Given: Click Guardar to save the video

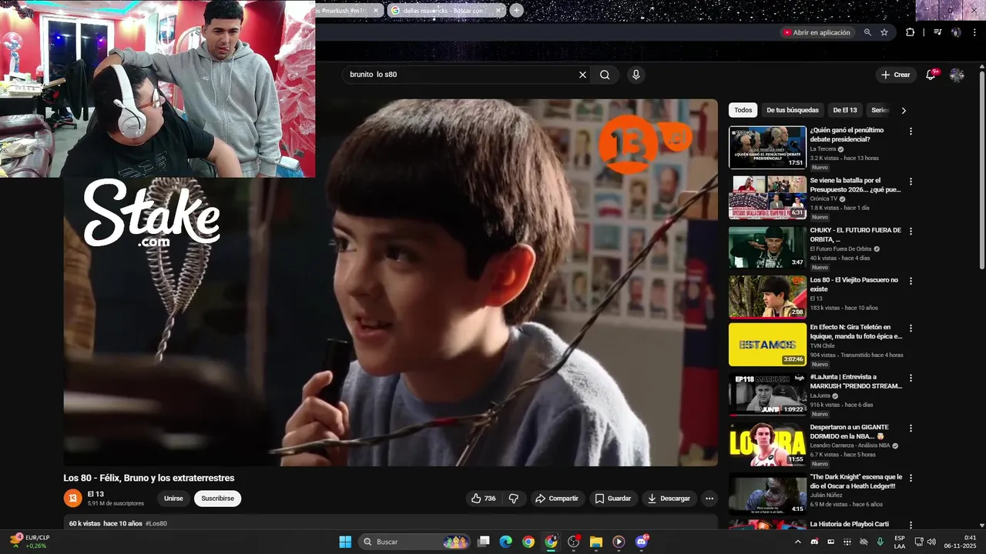Looking at the screenshot, I should (x=612, y=499).
